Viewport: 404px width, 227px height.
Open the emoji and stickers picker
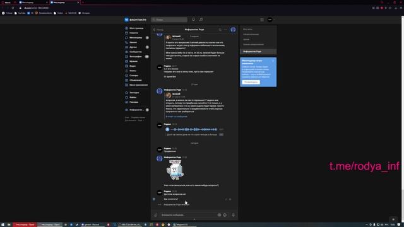click(x=225, y=215)
